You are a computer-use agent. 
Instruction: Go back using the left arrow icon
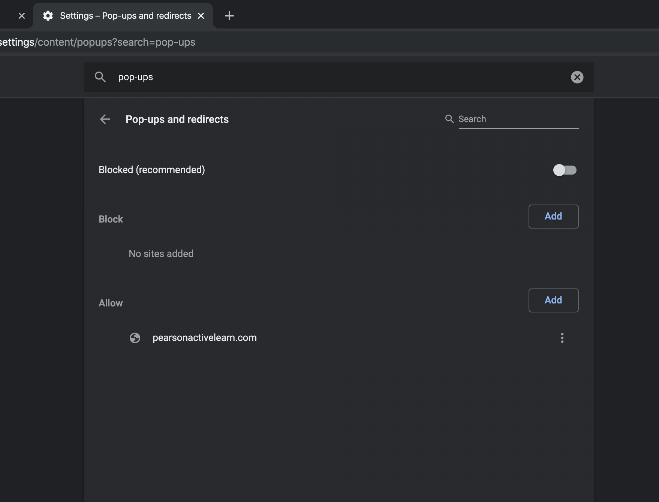(x=105, y=119)
